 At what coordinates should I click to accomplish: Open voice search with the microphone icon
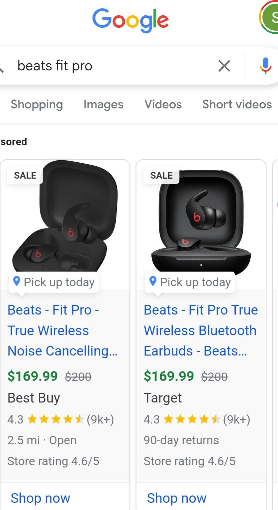(x=265, y=66)
